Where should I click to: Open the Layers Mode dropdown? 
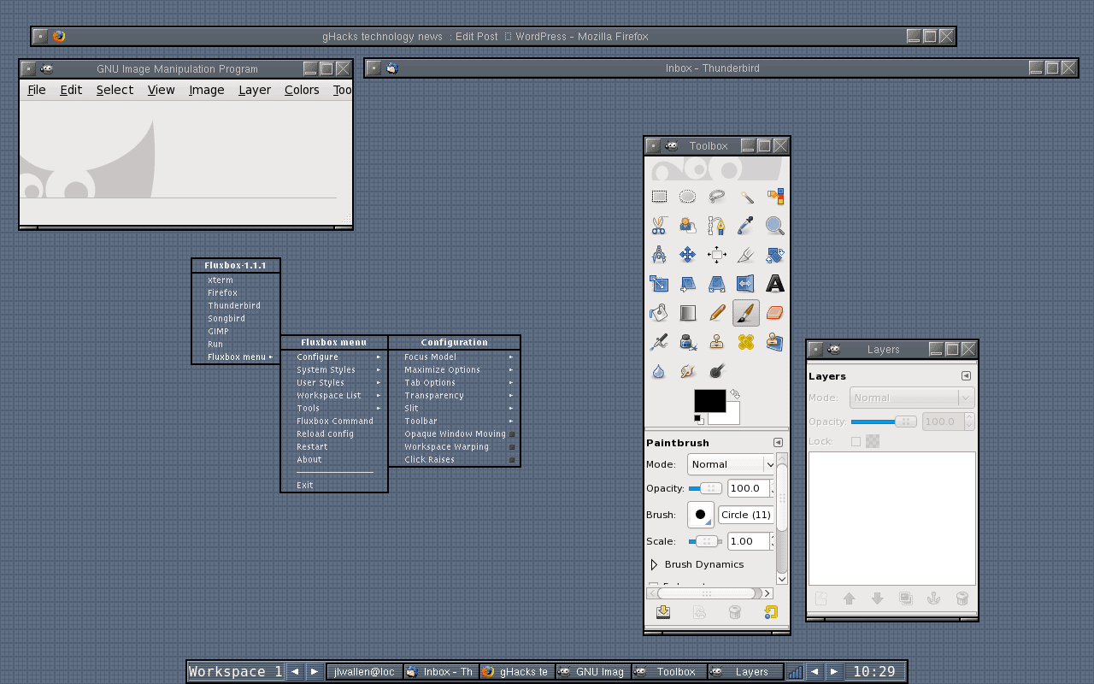click(912, 398)
